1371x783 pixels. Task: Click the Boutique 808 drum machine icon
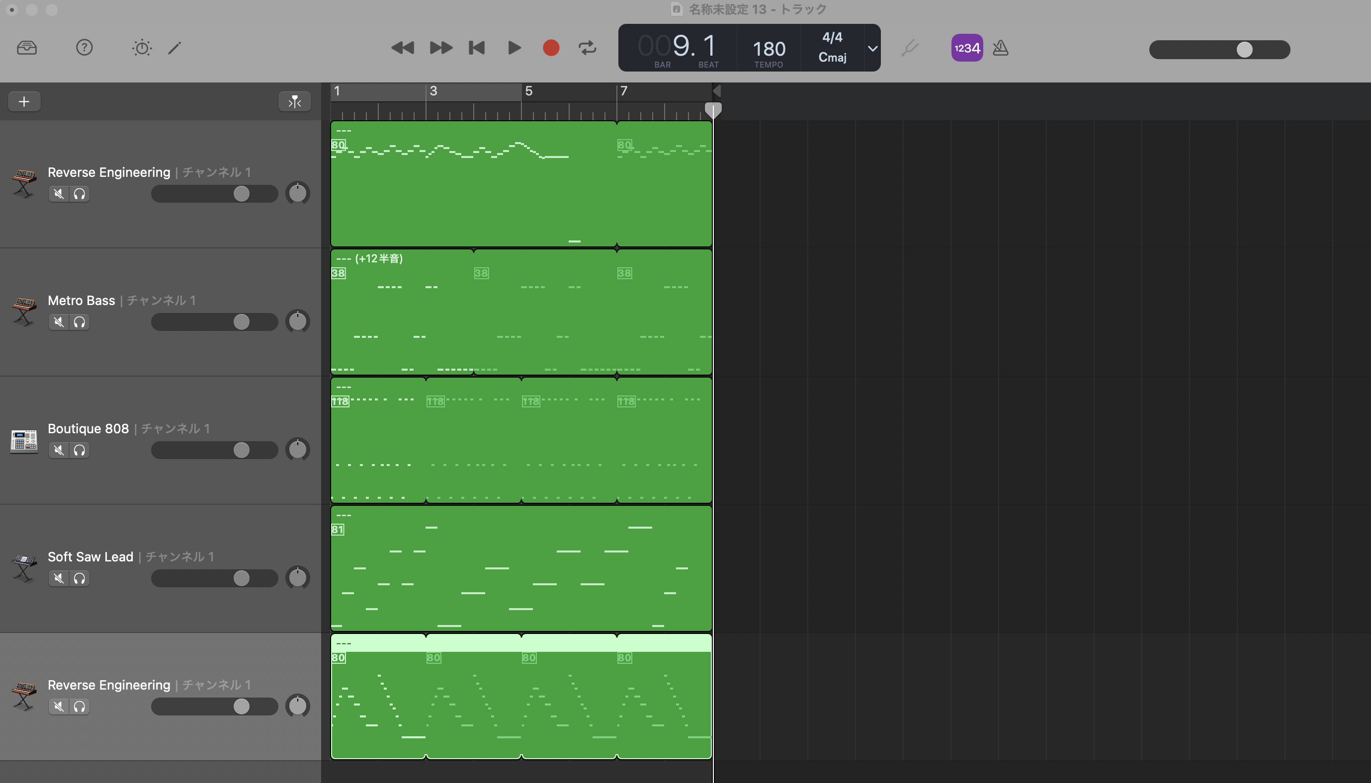[x=24, y=441]
